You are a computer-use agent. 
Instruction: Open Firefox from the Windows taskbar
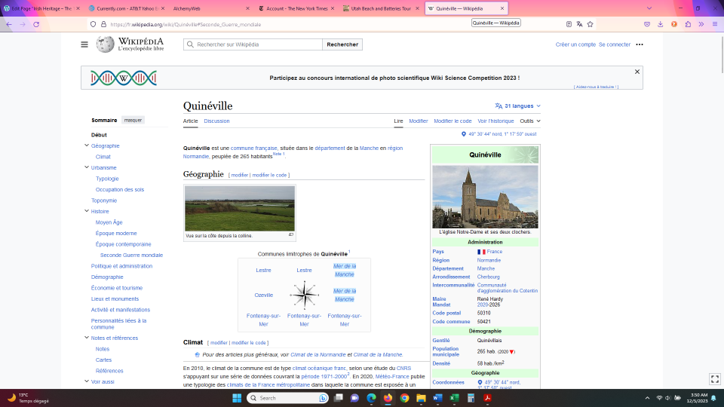(x=388, y=398)
